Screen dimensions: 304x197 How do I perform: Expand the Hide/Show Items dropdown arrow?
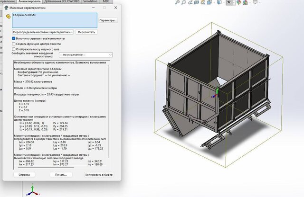tap(234, 2)
